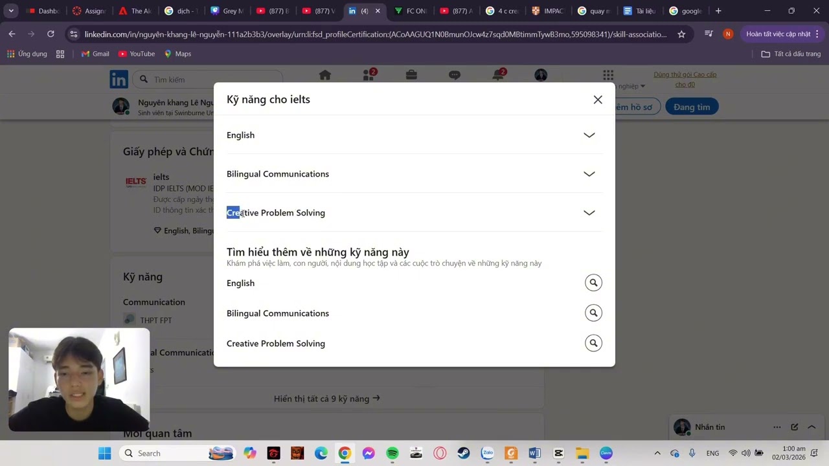Expand the English skill row
829x466 pixels.
(x=414, y=135)
